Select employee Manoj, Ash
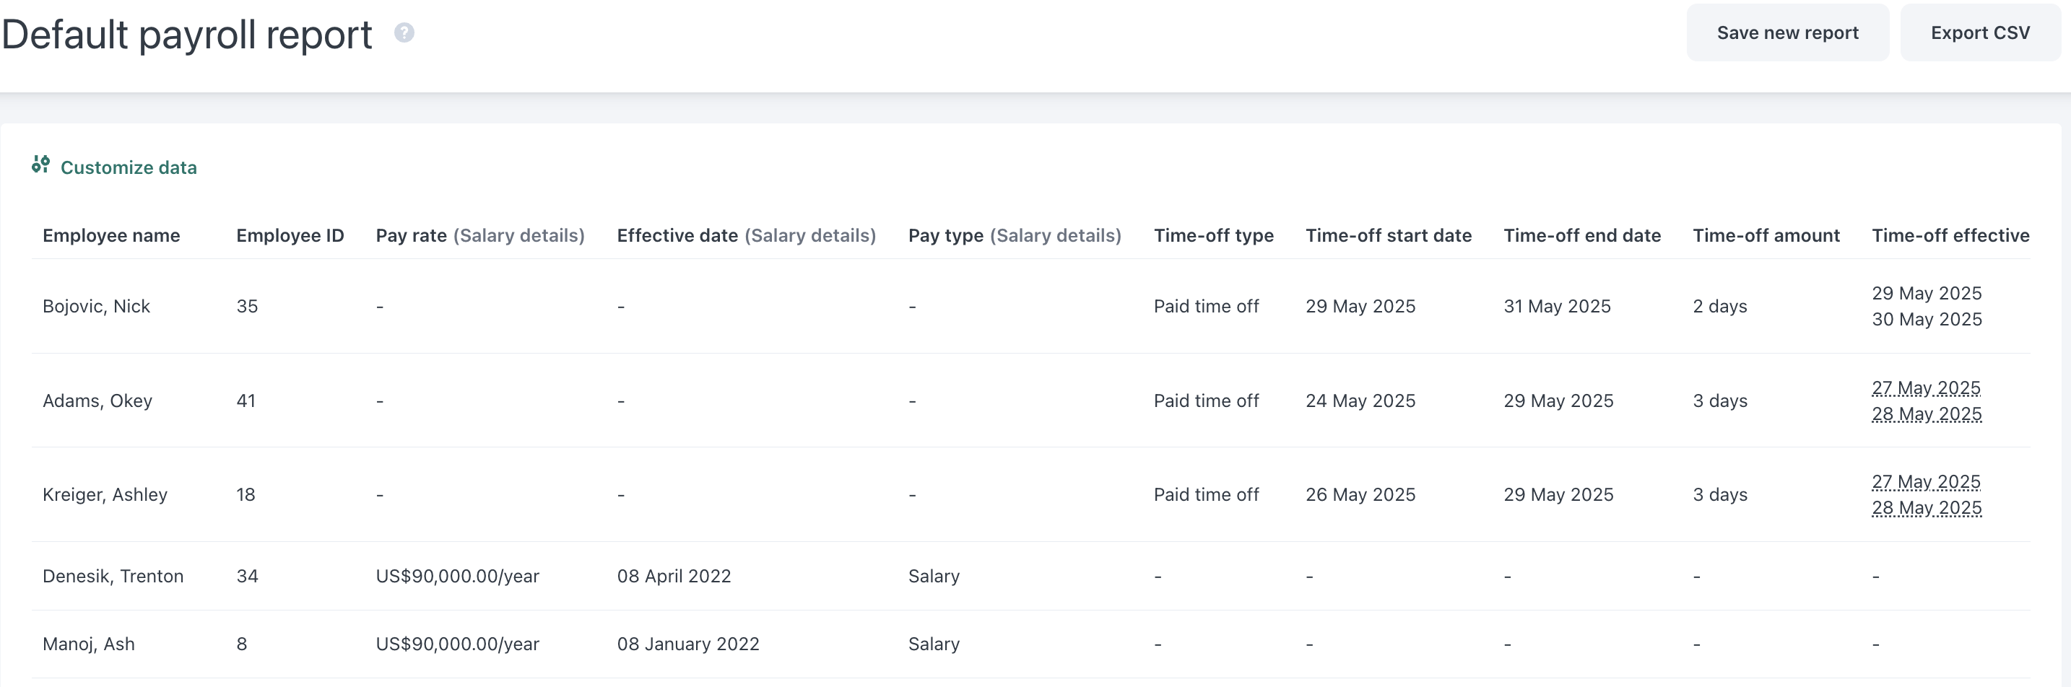The image size is (2071, 687). click(x=88, y=644)
